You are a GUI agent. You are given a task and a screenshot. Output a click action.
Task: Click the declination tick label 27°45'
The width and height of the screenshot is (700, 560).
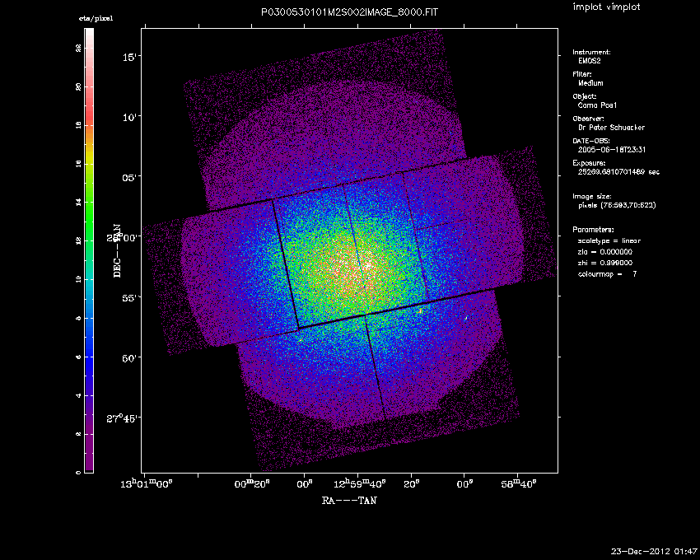coord(121,418)
